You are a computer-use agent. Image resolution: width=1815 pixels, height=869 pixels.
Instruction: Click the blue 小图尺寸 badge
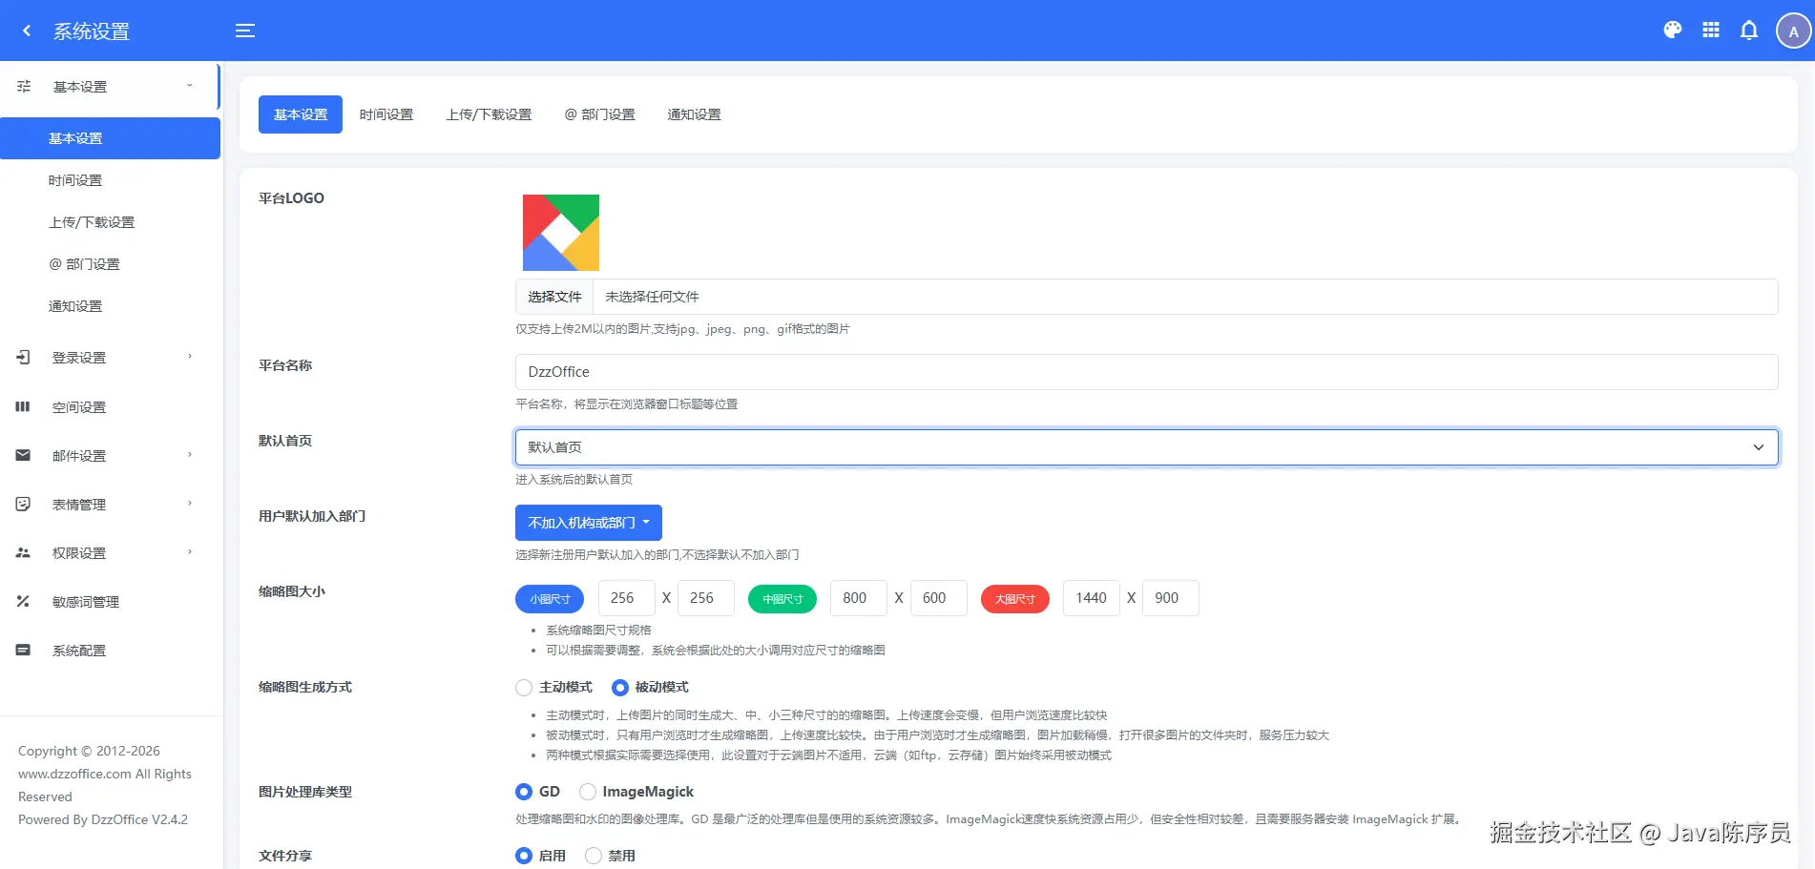[x=550, y=599]
